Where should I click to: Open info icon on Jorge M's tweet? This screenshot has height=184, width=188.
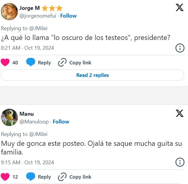180,48
